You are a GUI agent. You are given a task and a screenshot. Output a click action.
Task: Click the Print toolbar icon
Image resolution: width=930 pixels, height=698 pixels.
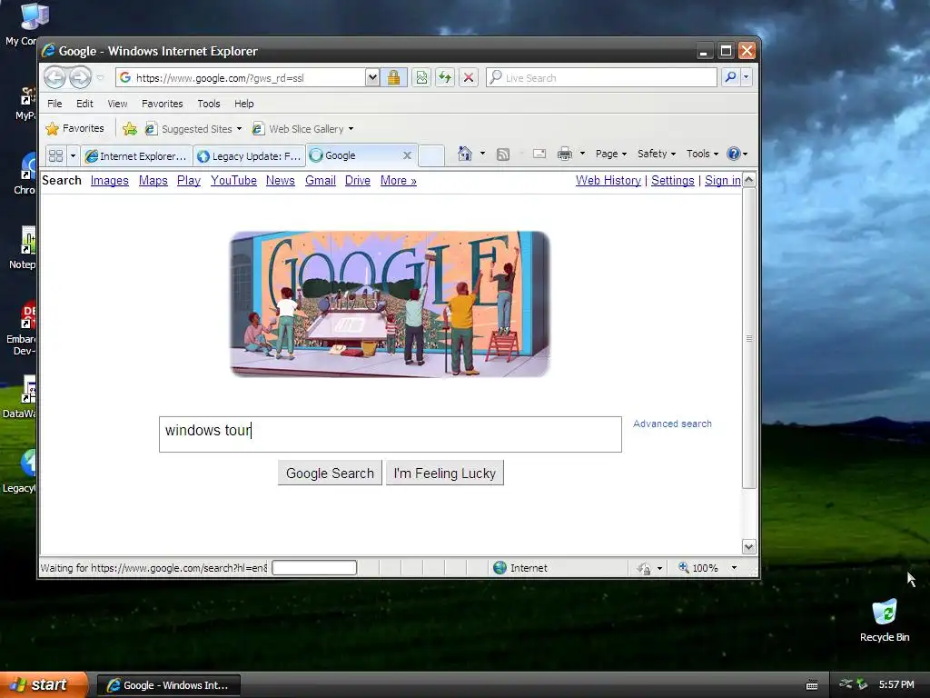[565, 154]
